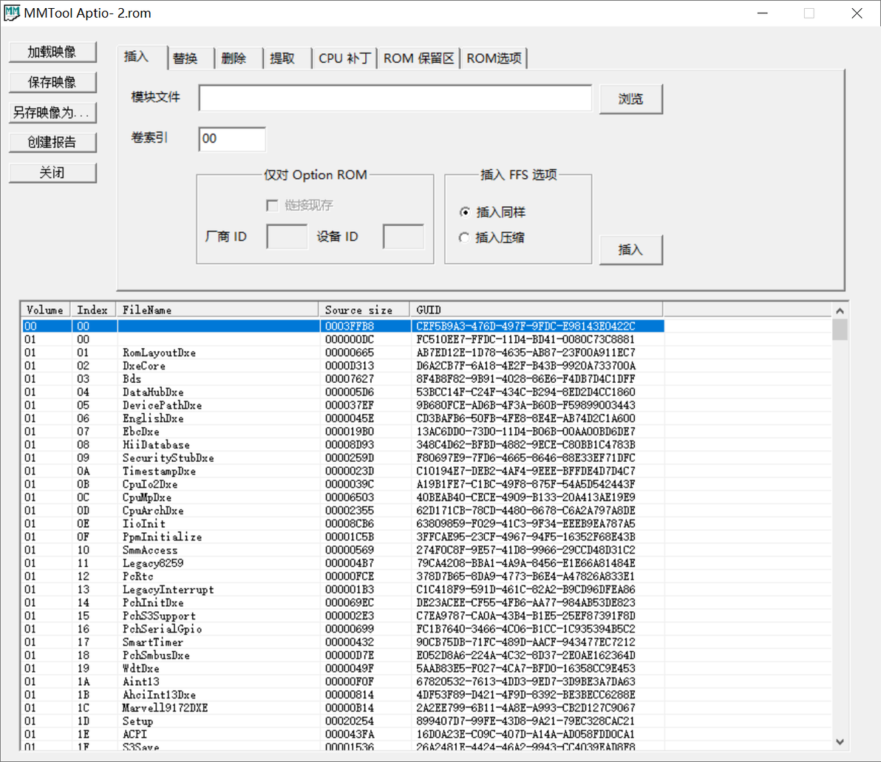This screenshot has width=881, height=762.
Task: Open the ROM选项 tab
Action: pyautogui.click(x=494, y=58)
